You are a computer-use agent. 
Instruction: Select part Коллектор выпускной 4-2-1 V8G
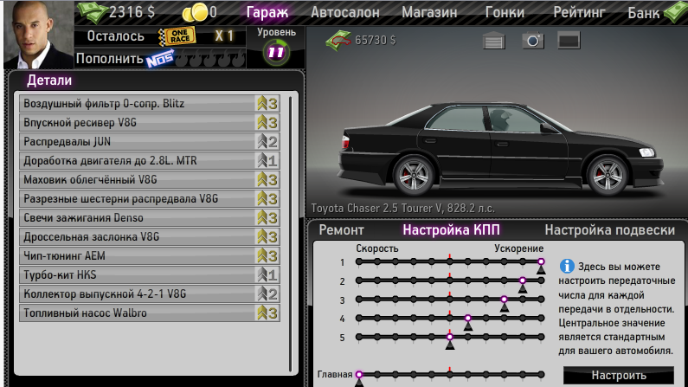pos(150,294)
